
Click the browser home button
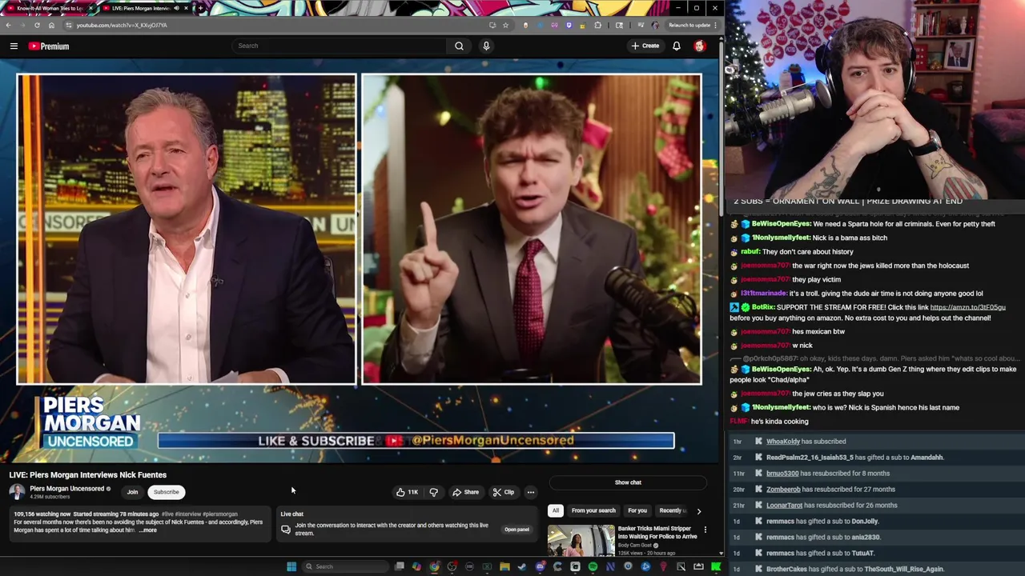pyautogui.click(x=51, y=25)
